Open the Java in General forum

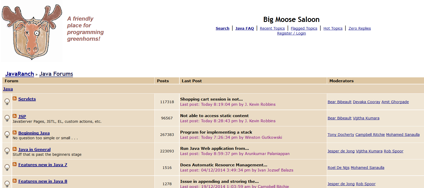pyautogui.click(x=35, y=150)
